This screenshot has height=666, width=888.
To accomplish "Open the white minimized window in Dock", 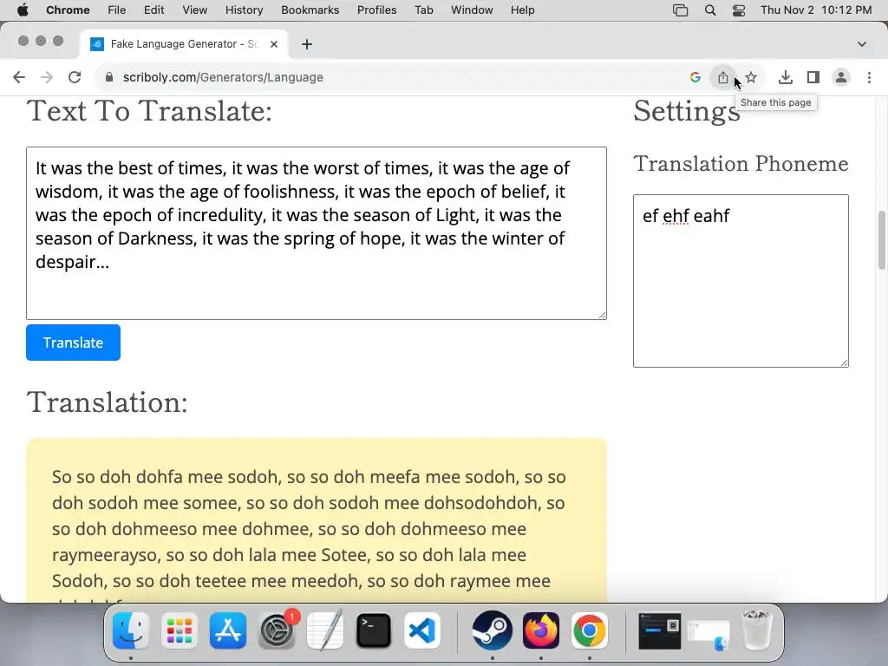I will point(708,634).
